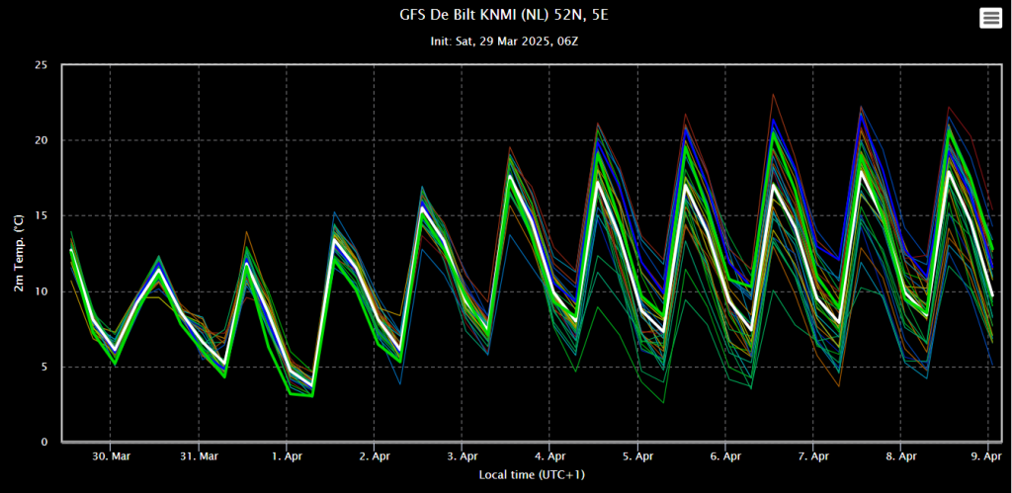Click the '9. Apr' x-axis label
The height and width of the screenshot is (493, 1012).
coord(988,456)
